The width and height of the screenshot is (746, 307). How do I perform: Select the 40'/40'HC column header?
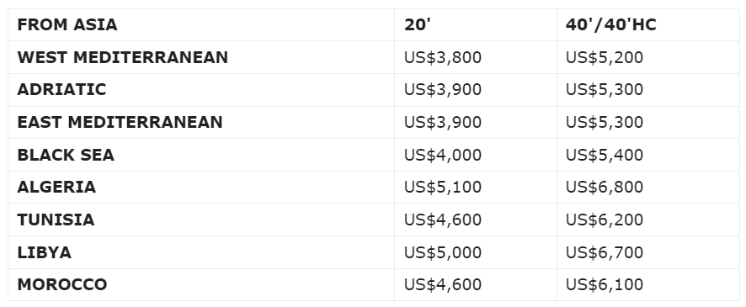pos(611,24)
